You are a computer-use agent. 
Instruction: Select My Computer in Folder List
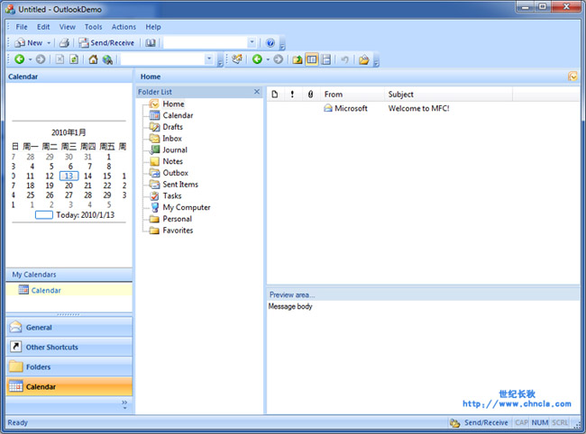pos(186,207)
